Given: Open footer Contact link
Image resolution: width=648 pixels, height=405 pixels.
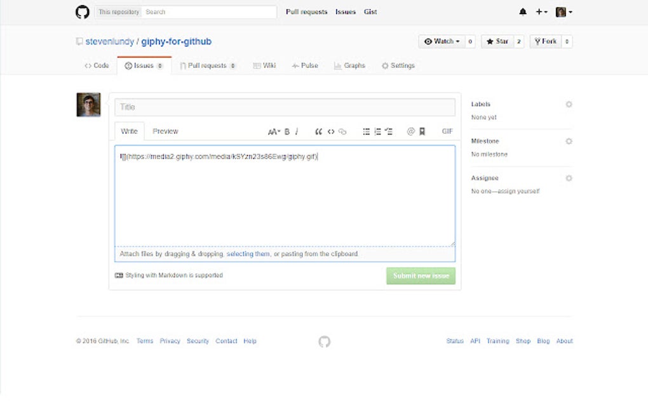Looking at the screenshot, I should click(x=226, y=341).
